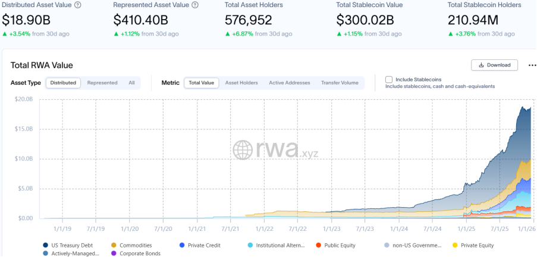537x257 pixels.
Task: Switch metric to Active Addresses
Action: 290,83
